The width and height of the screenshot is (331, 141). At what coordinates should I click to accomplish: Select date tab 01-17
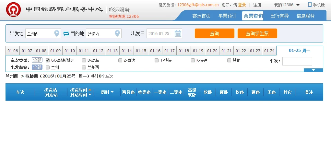coord(170,51)
